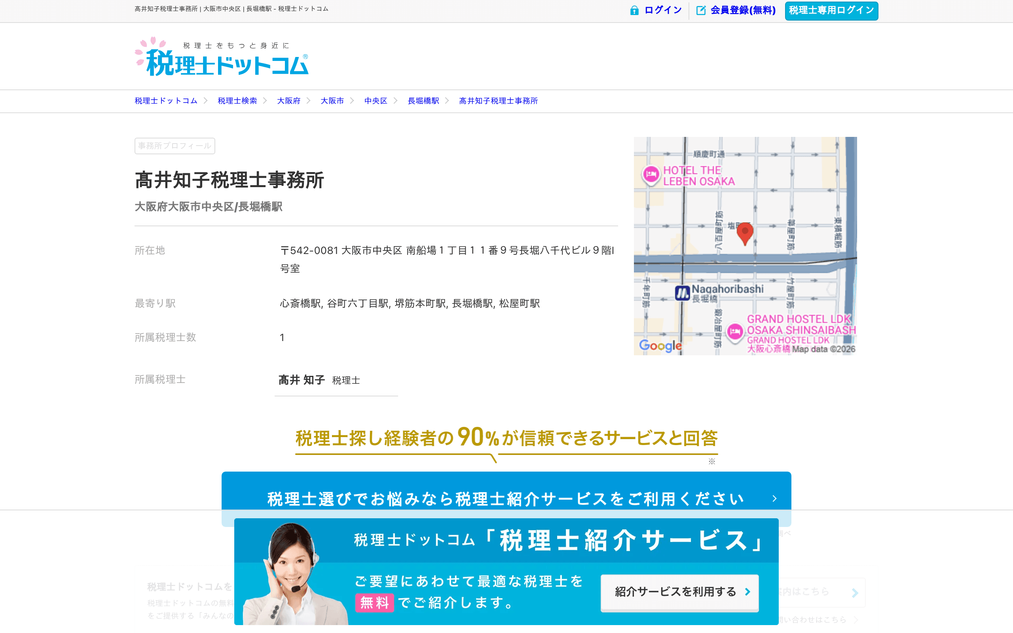Click the office title 高井知子税理士事務所
The width and height of the screenshot is (1013, 633).
[x=230, y=180]
